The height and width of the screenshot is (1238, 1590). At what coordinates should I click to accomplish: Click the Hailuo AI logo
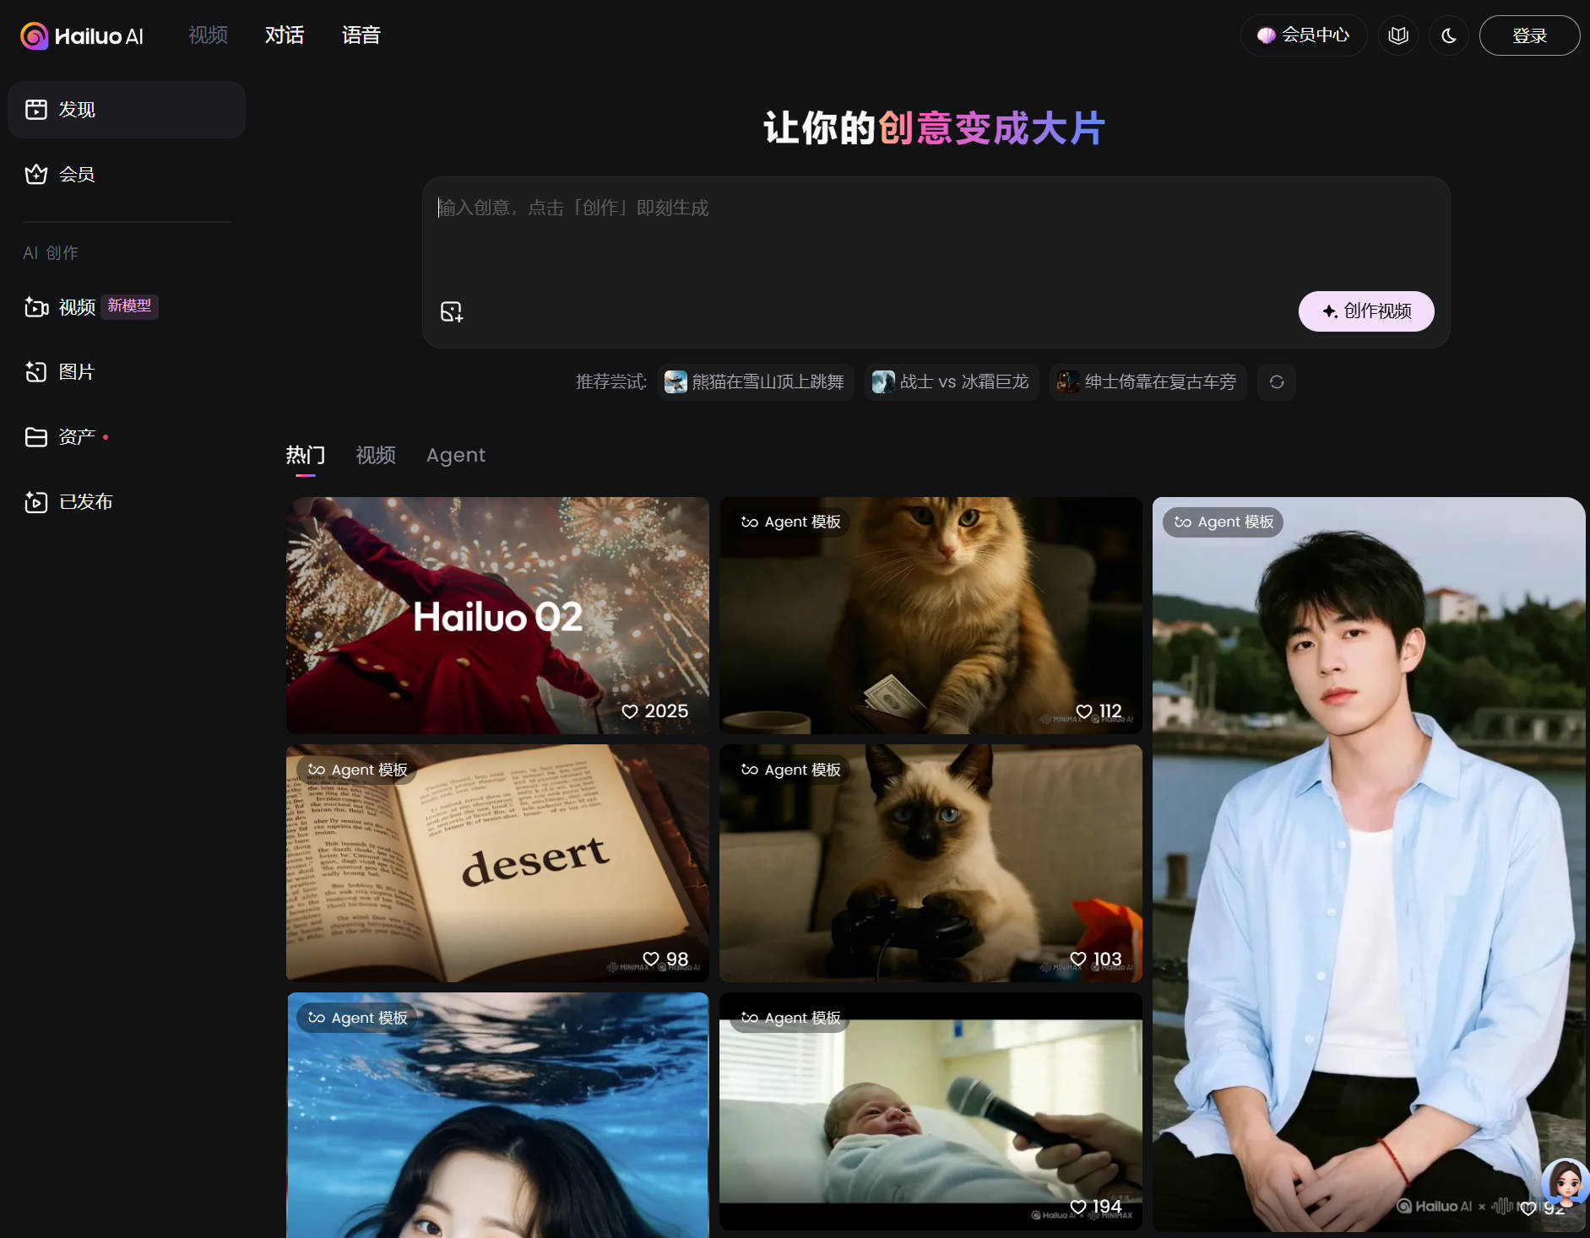coord(82,35)
